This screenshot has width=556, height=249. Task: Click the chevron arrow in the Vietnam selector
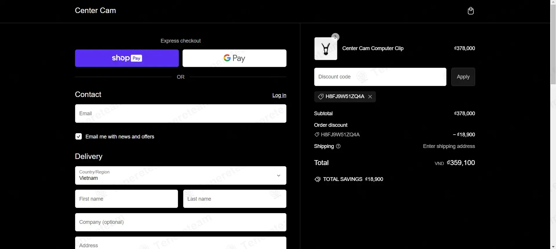tap(279, 175)
